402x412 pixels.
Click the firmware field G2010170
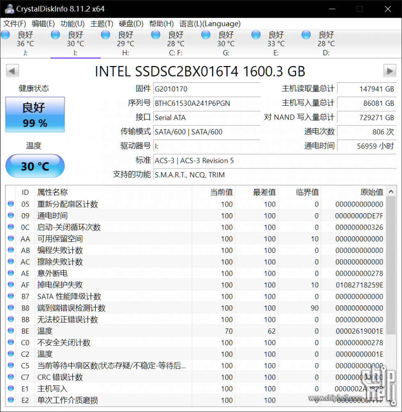pos(207,89)
